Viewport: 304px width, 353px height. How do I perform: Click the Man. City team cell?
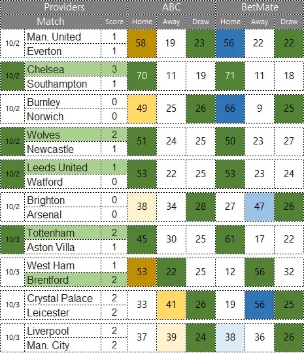[63, 345]
